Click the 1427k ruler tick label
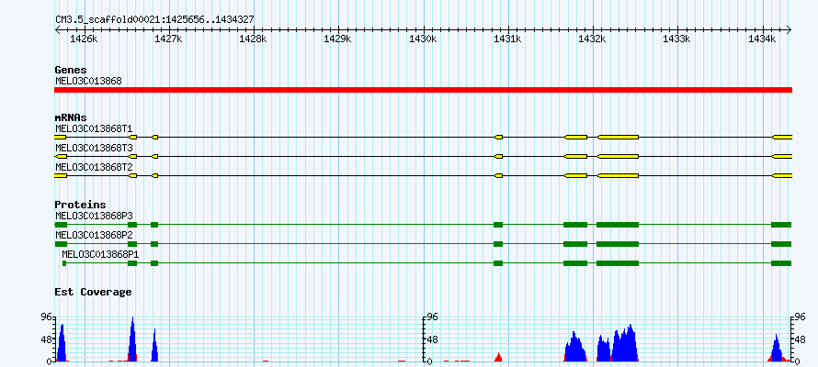This screenshot has height=367, width=818. (169, 39)
